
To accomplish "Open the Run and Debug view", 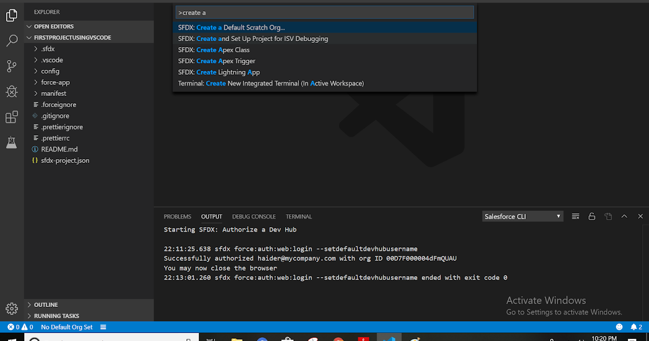I will click(x=11, y=91).
